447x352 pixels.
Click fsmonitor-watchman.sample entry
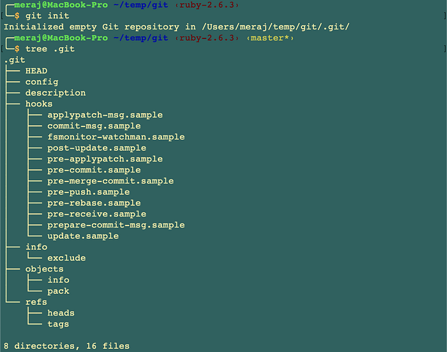click(x=116, y=137)
